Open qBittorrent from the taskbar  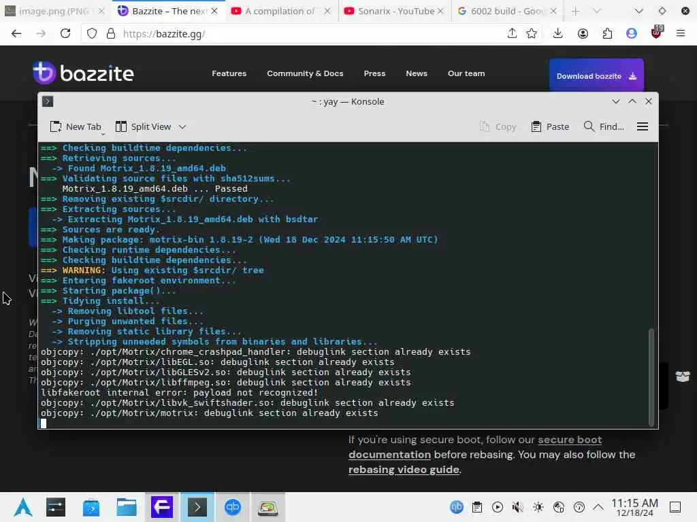(x=233, y=507)
